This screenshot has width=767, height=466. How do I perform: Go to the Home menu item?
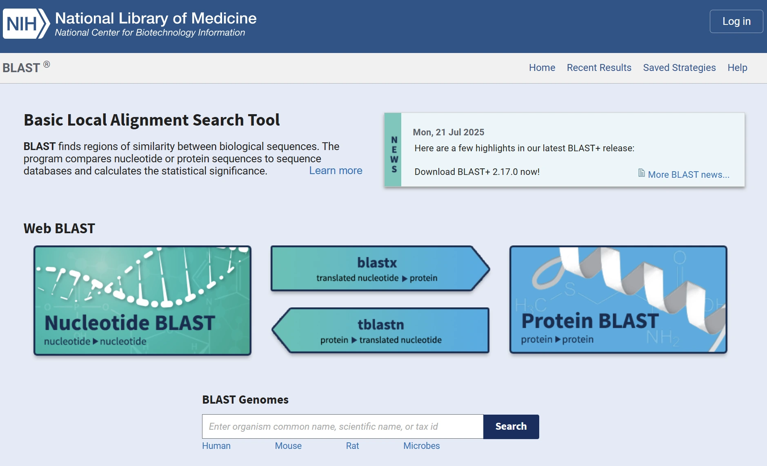coord(542,68)
